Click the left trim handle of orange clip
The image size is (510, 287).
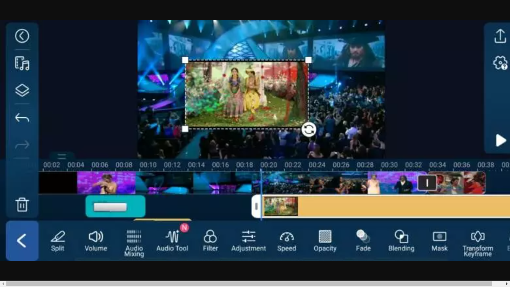(x=256, y=206)
